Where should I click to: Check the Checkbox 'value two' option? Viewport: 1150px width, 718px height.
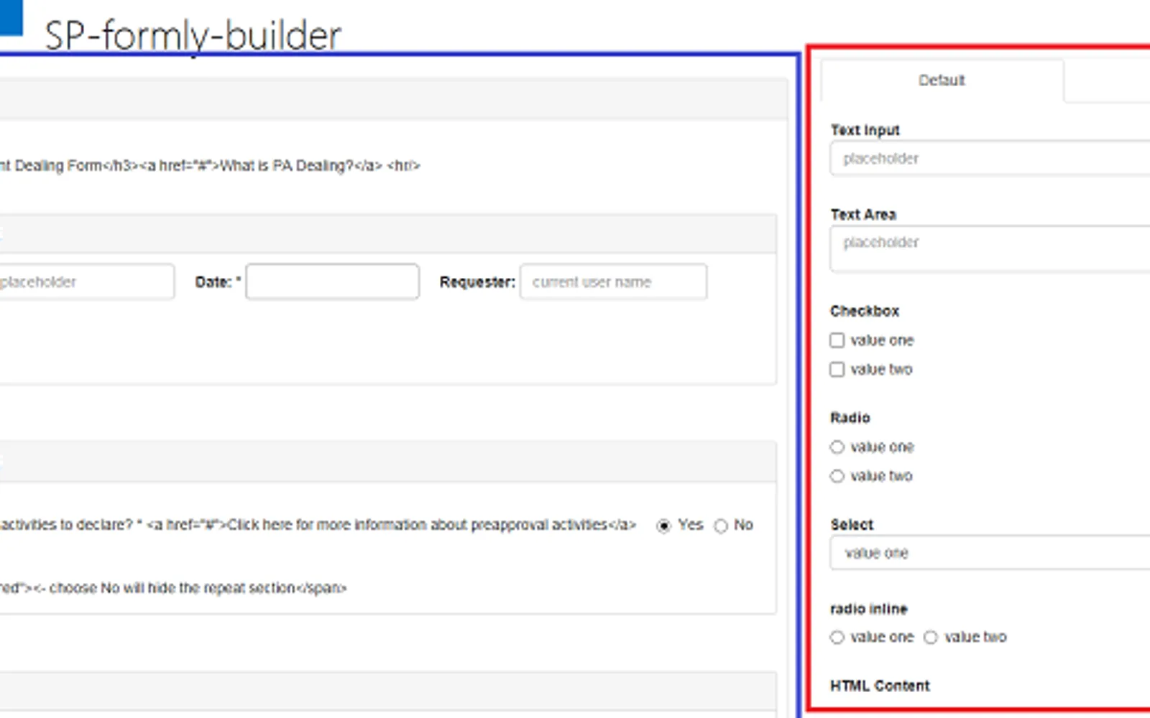(x=837, y=370)
